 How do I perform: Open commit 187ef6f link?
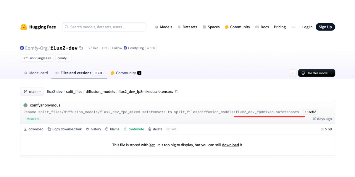[x=310, y=112]
